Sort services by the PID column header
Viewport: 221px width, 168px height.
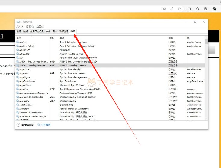pyautogui.click(x=52, y=38)
